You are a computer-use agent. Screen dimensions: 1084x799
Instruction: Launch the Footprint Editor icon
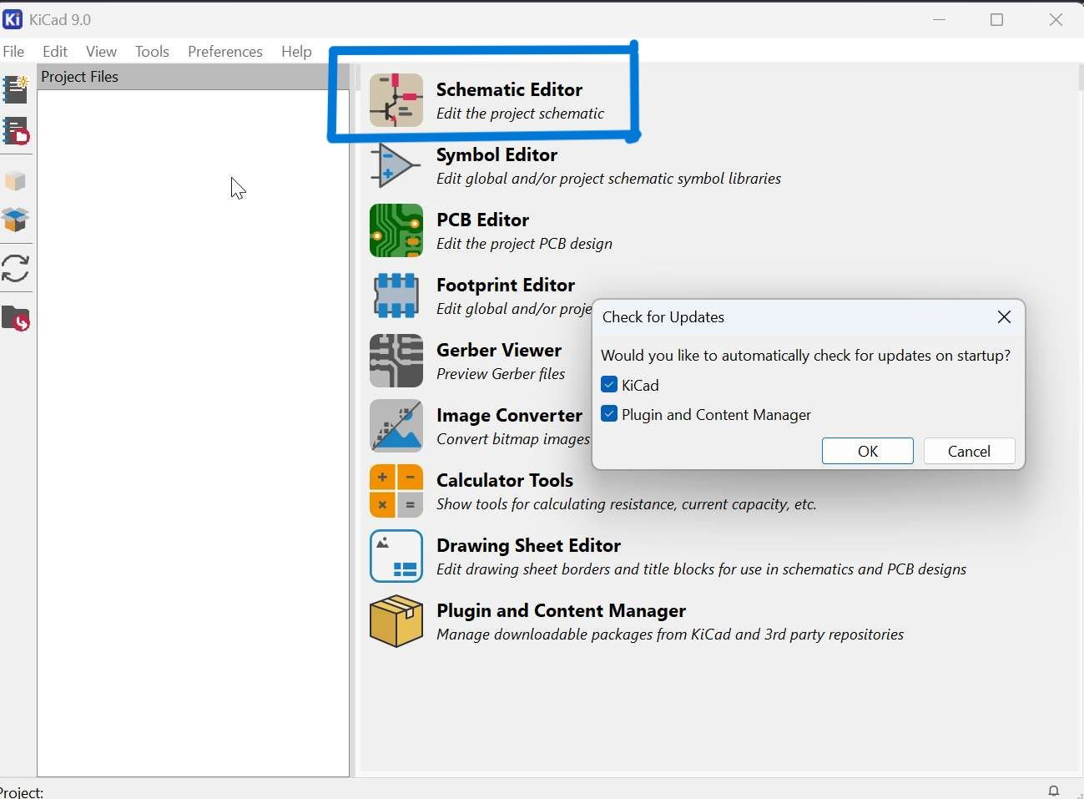[396, 296]
